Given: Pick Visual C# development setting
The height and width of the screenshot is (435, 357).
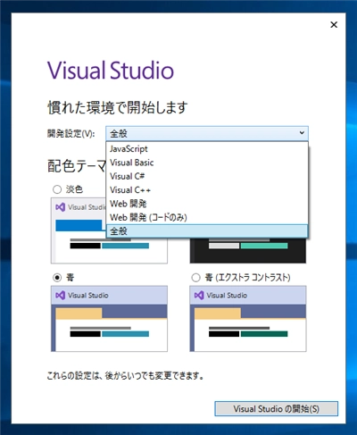Looking at the screenshot, I should (x=207, y=176).
